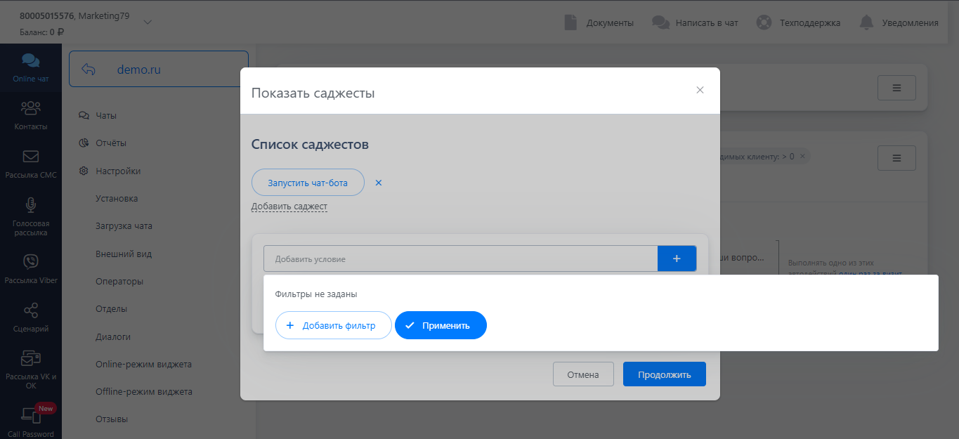
Task: Open the second hamburger menu button
Action: (896, 158)
